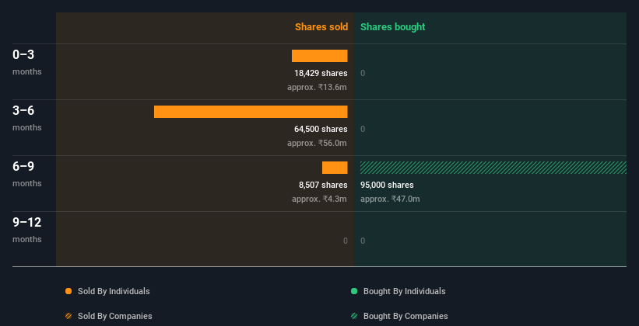The image size is (639, 326).
Task: Click the striped Sold By Companies legend dot
Action: pyautogui.click(x=68, y=316)
